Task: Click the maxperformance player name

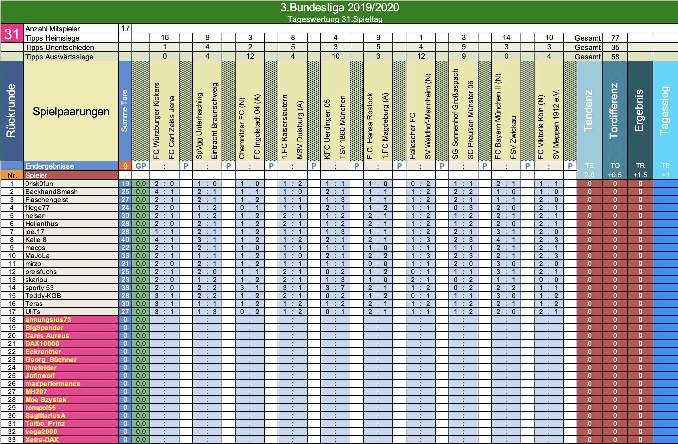Action: 53,384
